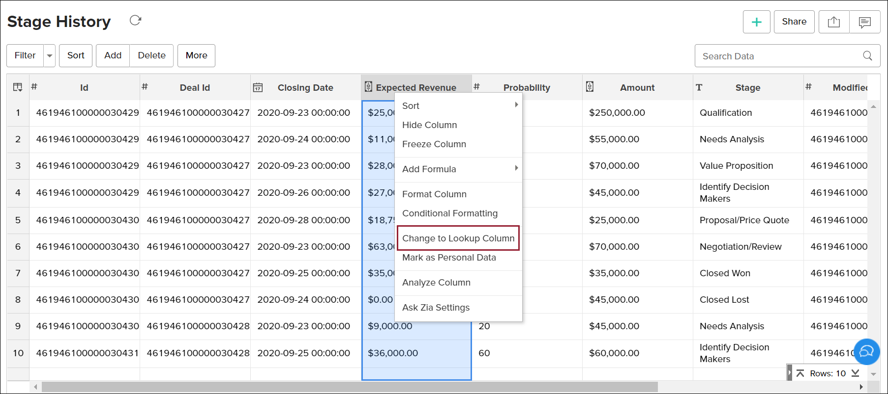
Task: Open the comments speech bubble icon
Action: point(864,22)
